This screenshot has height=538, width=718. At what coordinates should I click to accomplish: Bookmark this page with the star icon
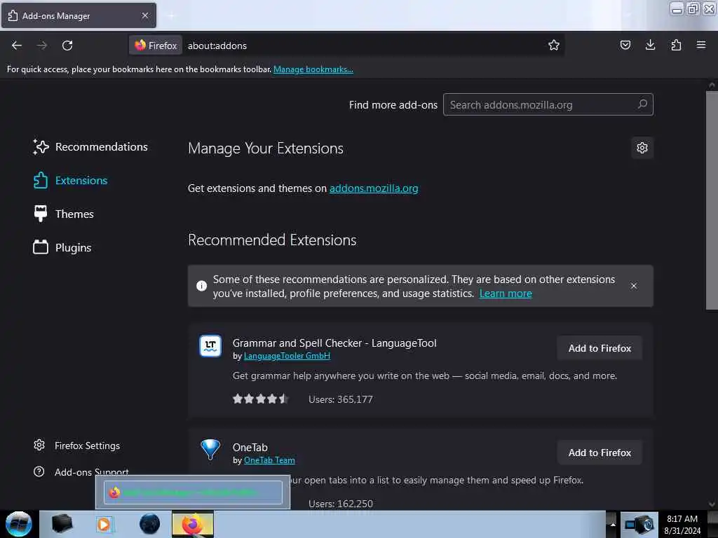[x=554, y=45]
